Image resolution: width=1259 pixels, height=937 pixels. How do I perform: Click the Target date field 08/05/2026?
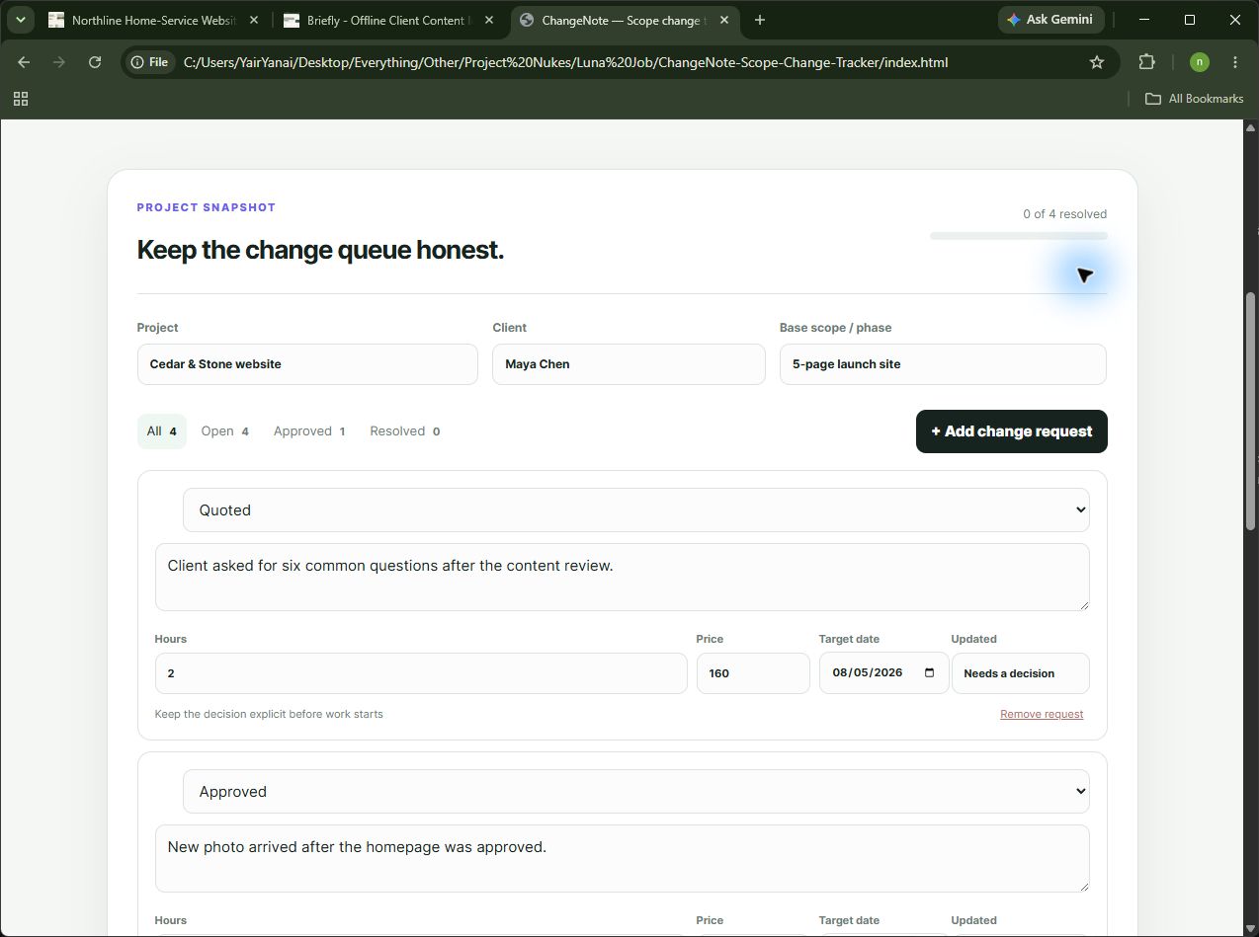tap(883, 673)
